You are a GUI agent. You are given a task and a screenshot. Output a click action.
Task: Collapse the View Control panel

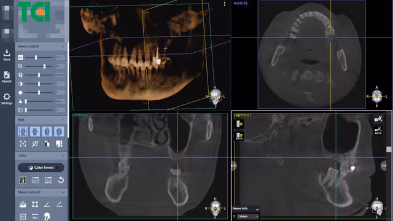(63, 47)
